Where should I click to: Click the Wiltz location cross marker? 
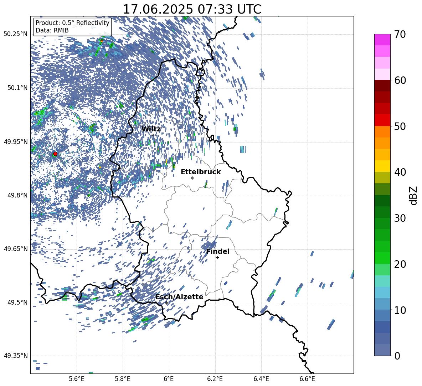tap(153, 135)
